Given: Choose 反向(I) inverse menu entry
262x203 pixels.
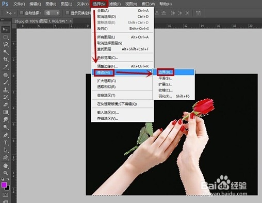Looking at the screenshot, I should coord(123,29).
